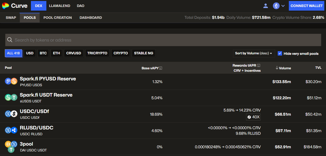Filter pools by BTC
The height and width of the screenshot is (156, 326).
[x=43, y=53]
